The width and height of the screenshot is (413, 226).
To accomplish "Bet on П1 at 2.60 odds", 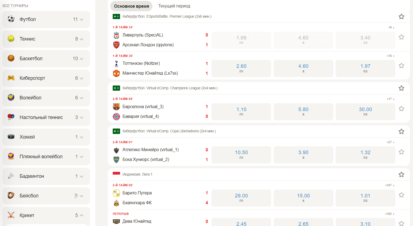I will pyautogui.click(x=241, y=68).
